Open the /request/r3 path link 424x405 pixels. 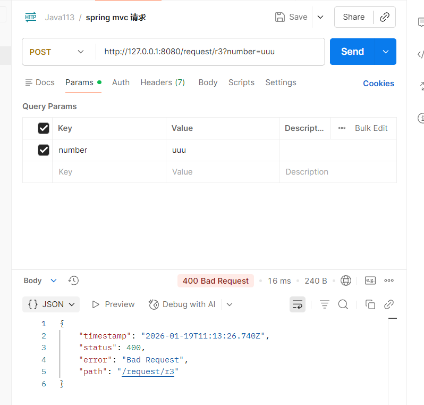(148, 371)
